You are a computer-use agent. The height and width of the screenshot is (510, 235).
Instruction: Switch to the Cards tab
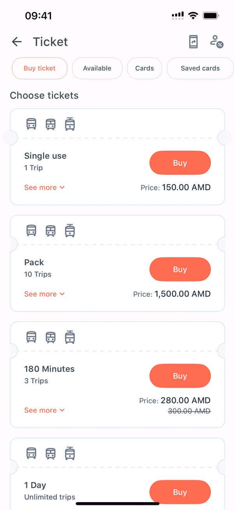(145, 68)
